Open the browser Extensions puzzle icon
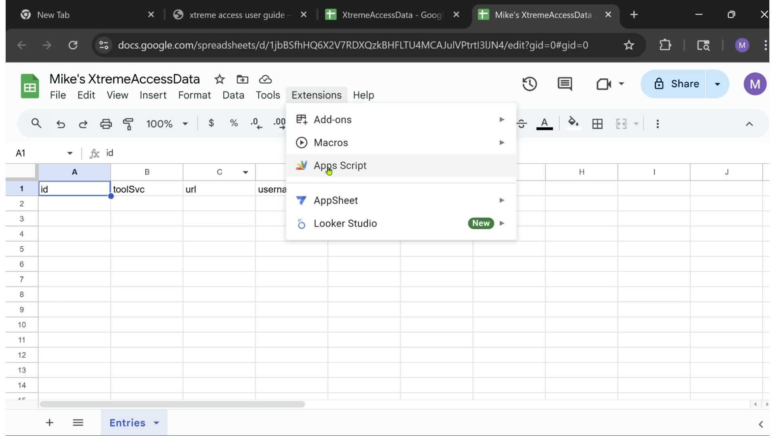The height and width of the screenshot is (436, 775). (x=665, y=45)
